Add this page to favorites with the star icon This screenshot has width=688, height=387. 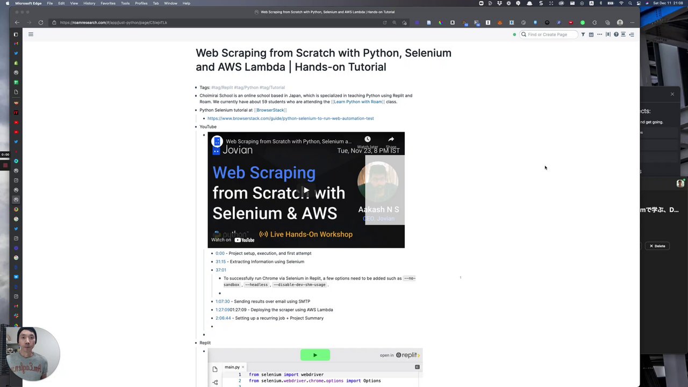(404, 23)
